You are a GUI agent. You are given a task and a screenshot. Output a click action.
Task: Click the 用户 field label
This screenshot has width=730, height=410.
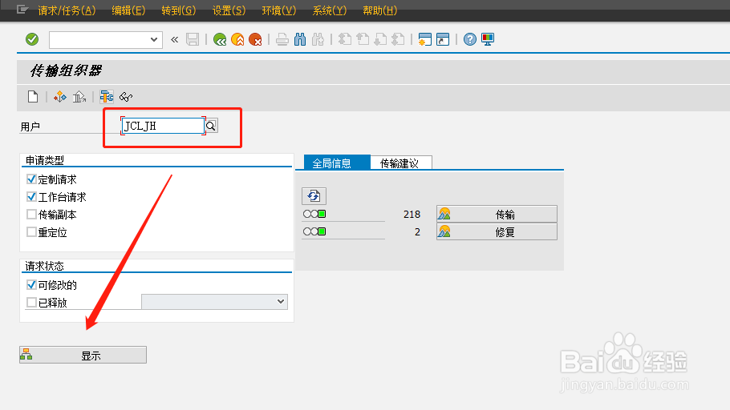tap(30, 127)
